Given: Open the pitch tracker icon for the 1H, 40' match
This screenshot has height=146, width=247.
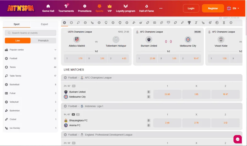Looking at the screenshot, I should pos(78,114).
